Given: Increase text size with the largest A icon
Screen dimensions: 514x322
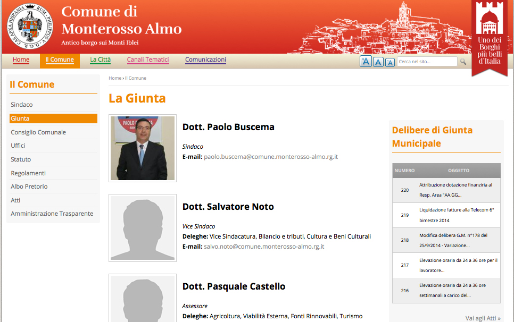Looking at the screenshot, I should pyautogui.click(x=366, y=61).
